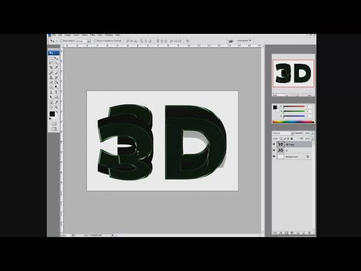This screenshot has height=271, width=361.
Task: Select the Horizontal Type tool
Action: [56, 93]
